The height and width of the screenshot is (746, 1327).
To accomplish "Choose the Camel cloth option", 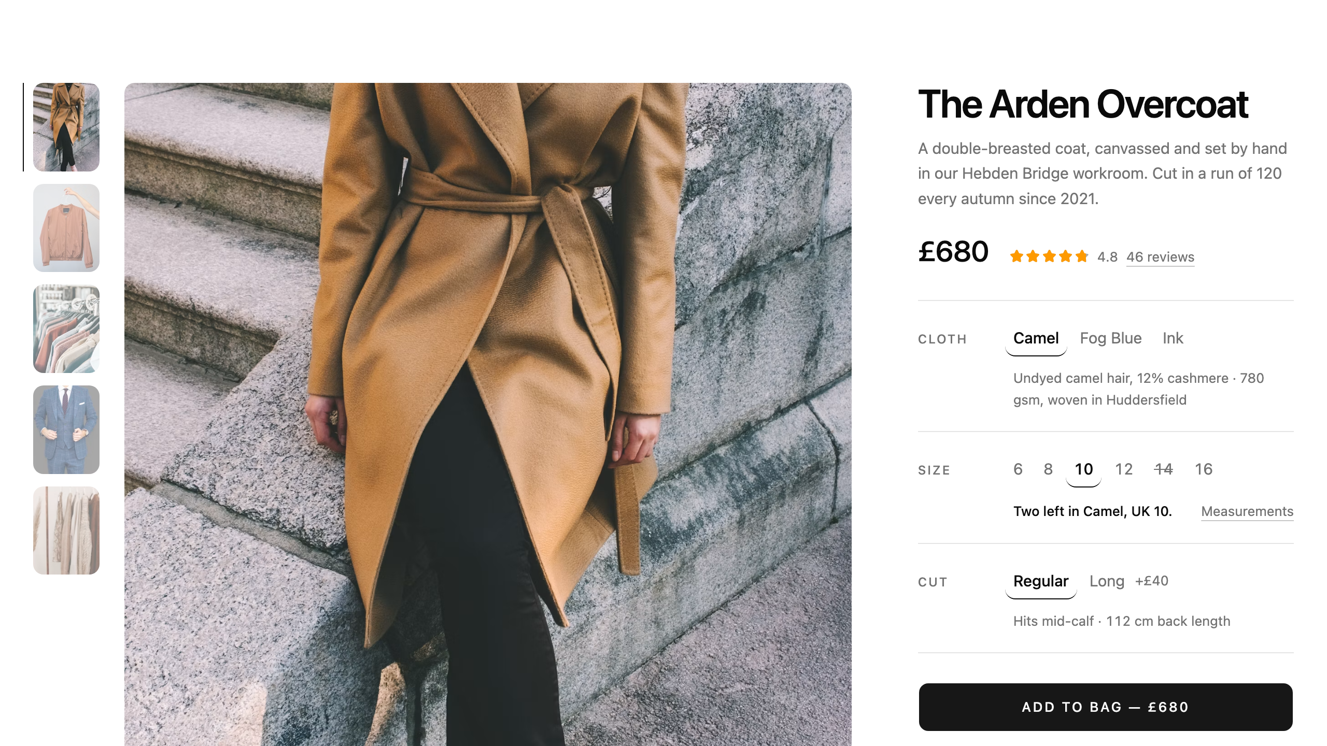I will (x=1036, y=339).
